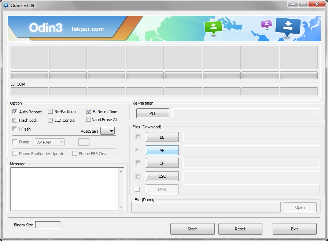Tick the checkbox beside the CP button

[138, 163]
